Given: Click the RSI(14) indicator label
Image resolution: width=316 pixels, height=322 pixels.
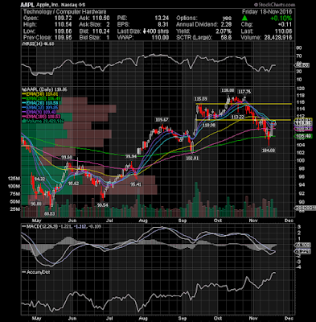Looking at the screenshot, I should coord(39,43).
